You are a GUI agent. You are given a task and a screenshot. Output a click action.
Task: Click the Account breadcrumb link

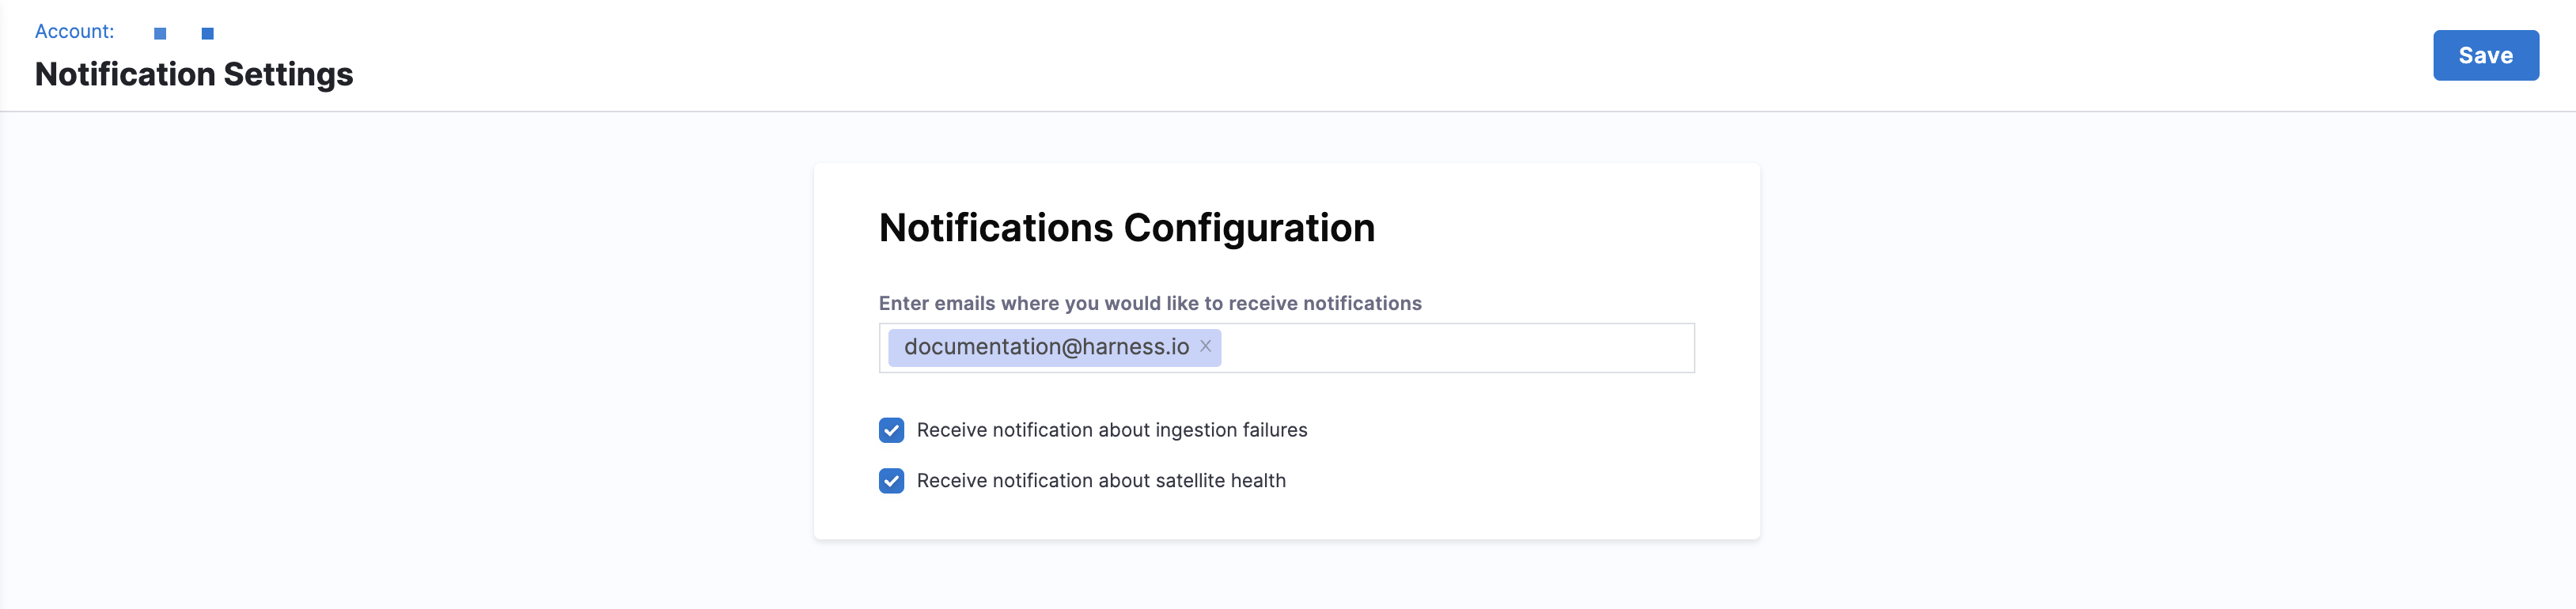click(x=74, y=32)
